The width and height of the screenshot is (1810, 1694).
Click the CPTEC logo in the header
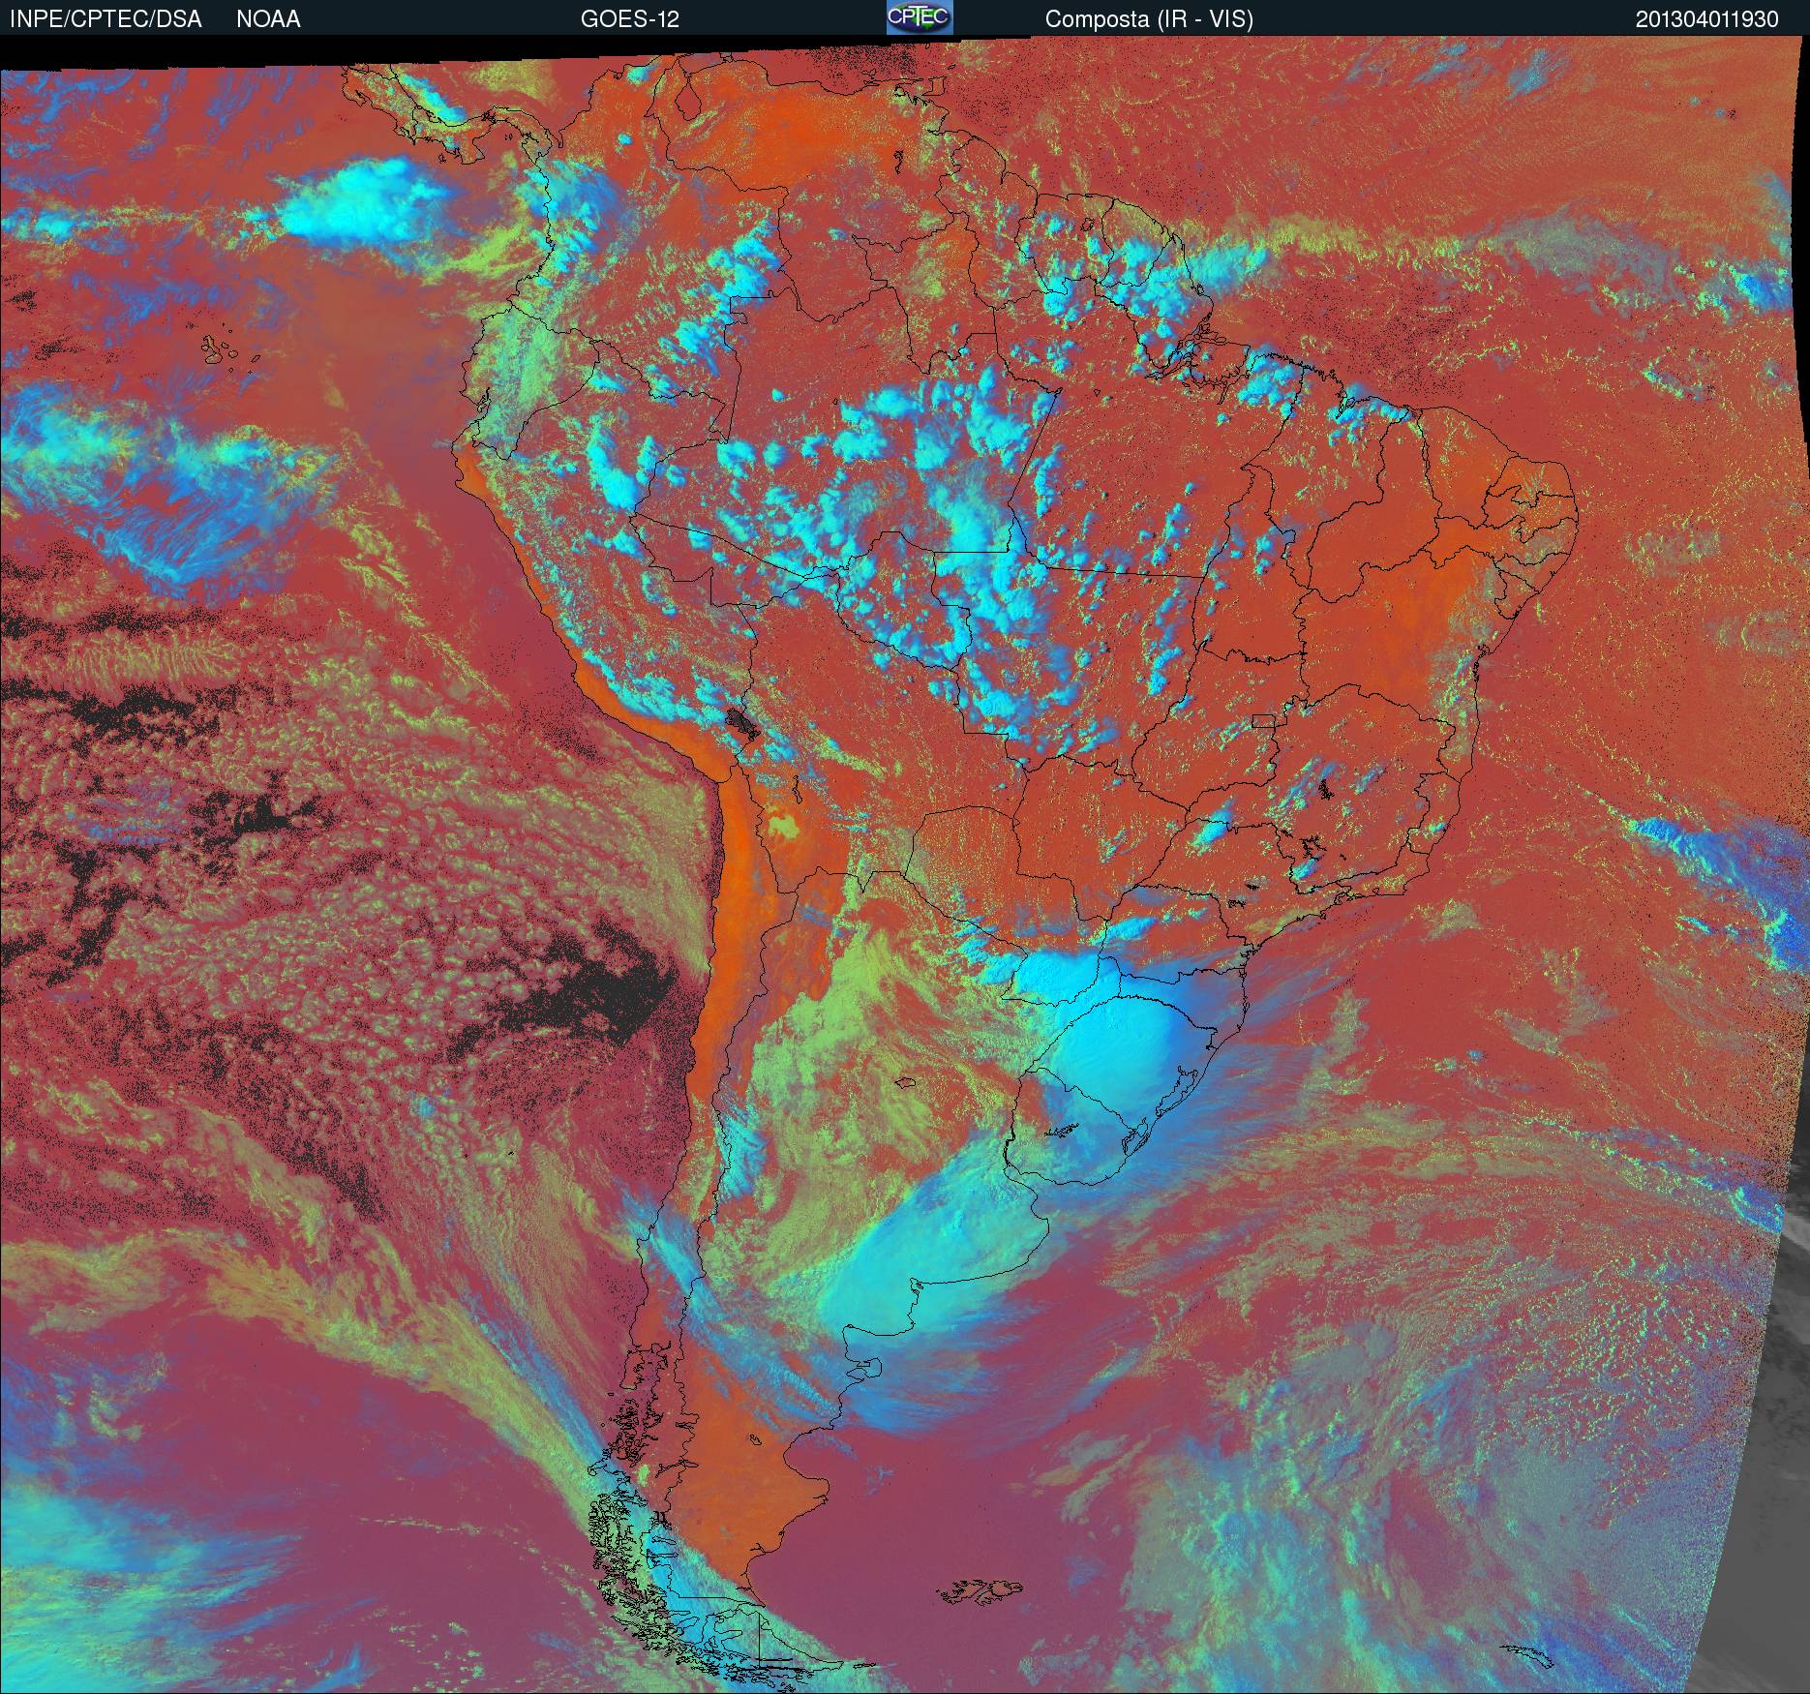(x=920, y=17)
